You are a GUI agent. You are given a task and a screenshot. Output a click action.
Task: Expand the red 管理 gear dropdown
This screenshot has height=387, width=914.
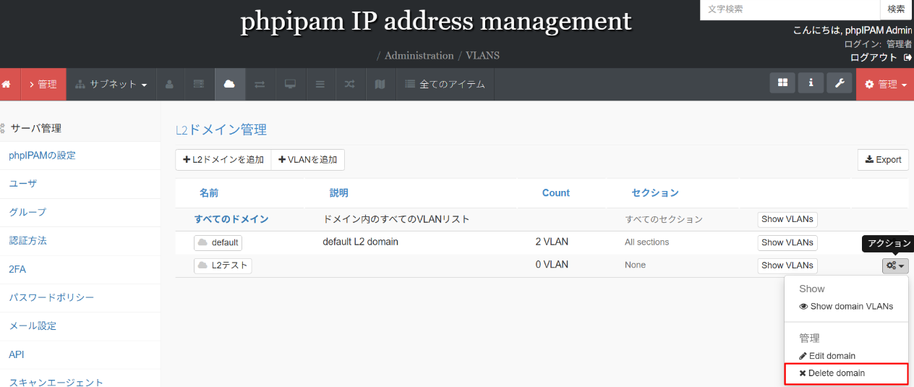click(885, 85)
